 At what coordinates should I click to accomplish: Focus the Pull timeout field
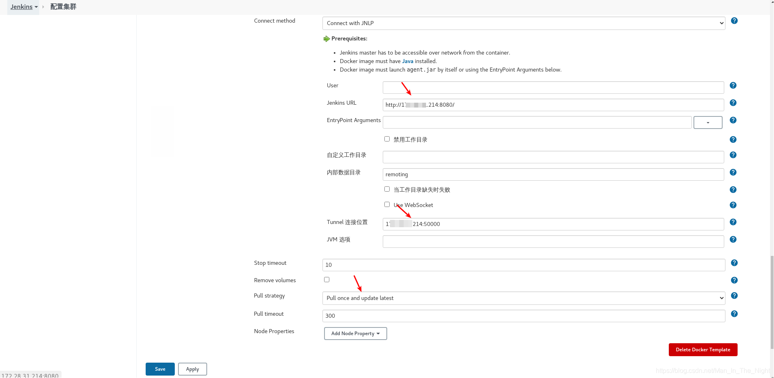pyautogui.click(x=524, y=316)
